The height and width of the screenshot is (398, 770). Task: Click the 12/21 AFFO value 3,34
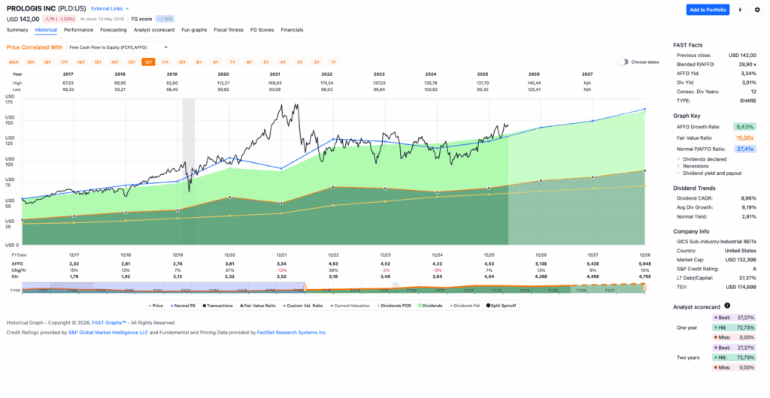281,264
